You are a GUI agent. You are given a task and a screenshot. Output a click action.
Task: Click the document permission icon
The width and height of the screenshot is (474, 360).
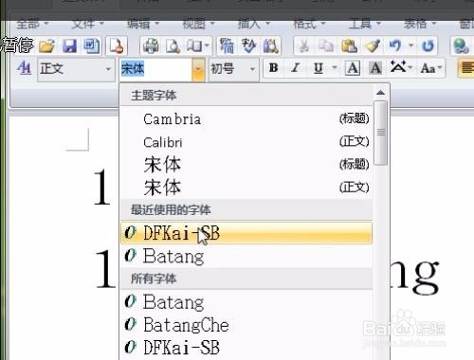coord(117,46)
